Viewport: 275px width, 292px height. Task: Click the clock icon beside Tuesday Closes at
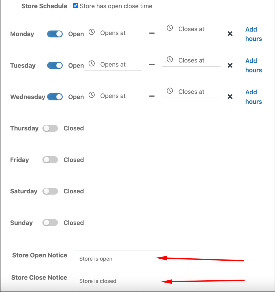(170, 59)
